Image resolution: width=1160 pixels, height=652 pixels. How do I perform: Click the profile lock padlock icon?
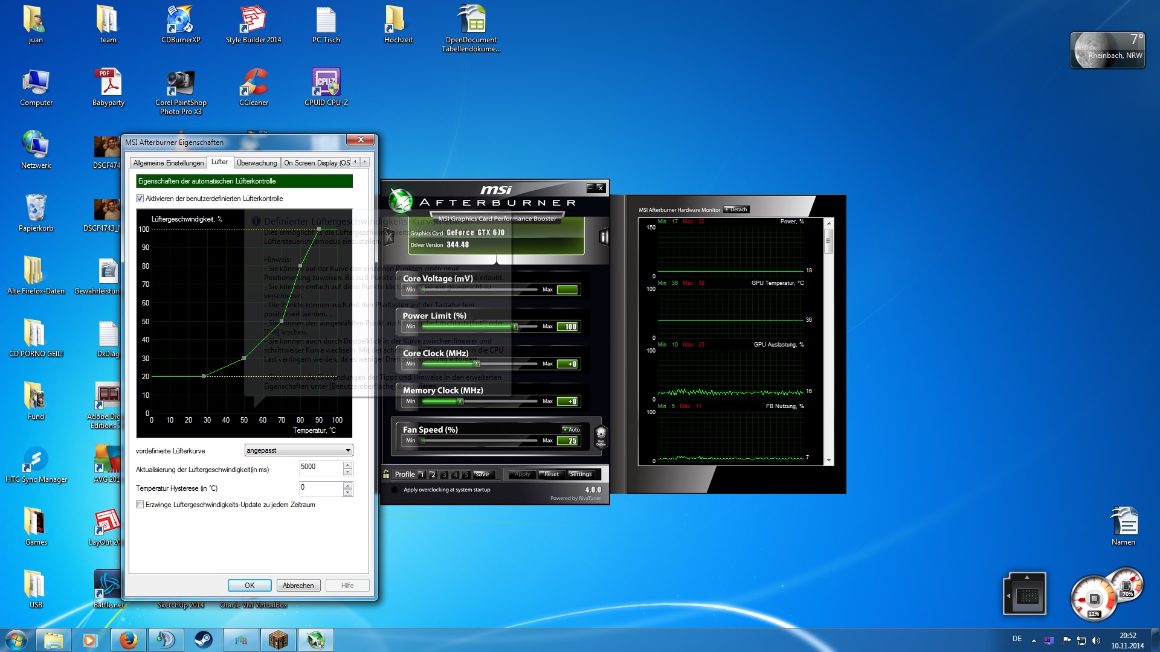[x=386, y=474]
